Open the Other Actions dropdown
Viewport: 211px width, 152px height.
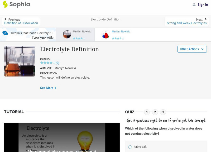tap(192, 49)
